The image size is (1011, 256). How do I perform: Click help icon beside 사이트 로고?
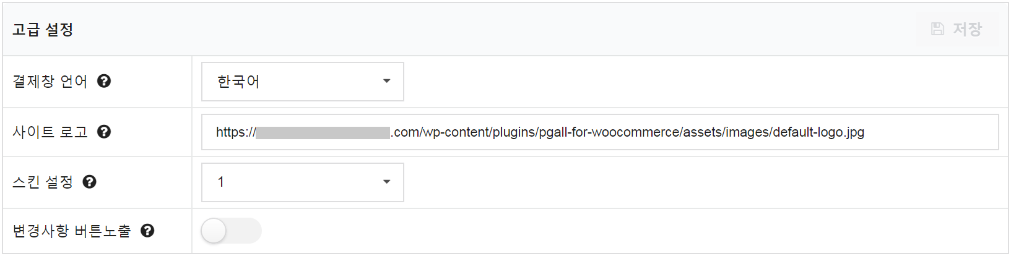click(104, 132)
